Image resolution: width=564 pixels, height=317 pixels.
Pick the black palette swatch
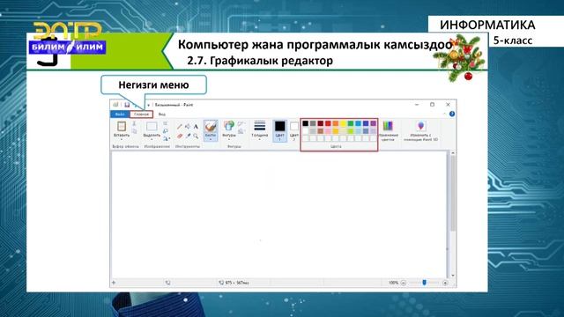[x=306, y=123]
